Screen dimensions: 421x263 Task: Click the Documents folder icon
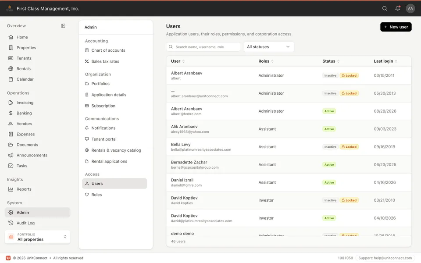pyautogui.click(x=11, y=145)
